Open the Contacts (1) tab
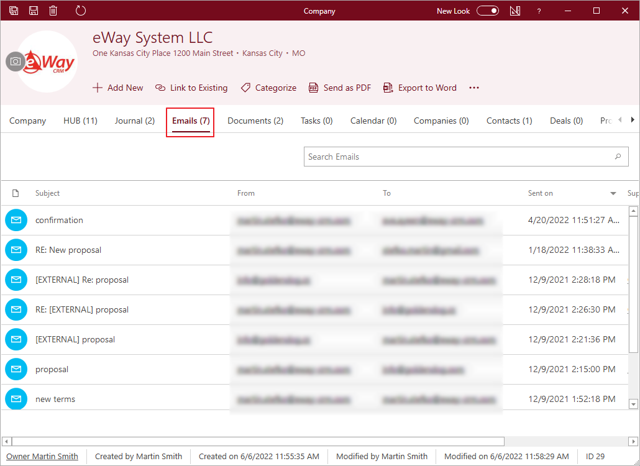The height and width of the screenshot is (466, 640). pyautogui.click(x=510, y=121)
